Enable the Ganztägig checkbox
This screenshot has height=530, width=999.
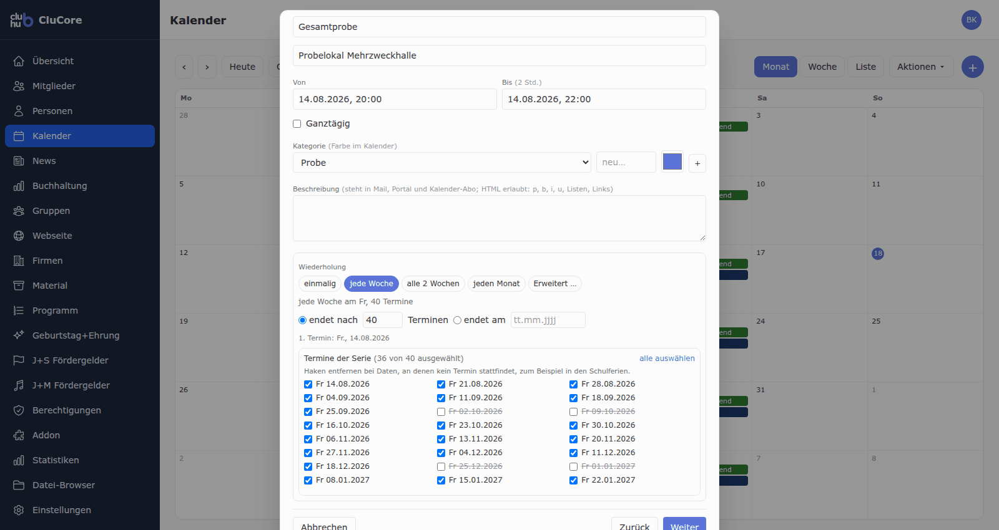[x=297, y=124]
